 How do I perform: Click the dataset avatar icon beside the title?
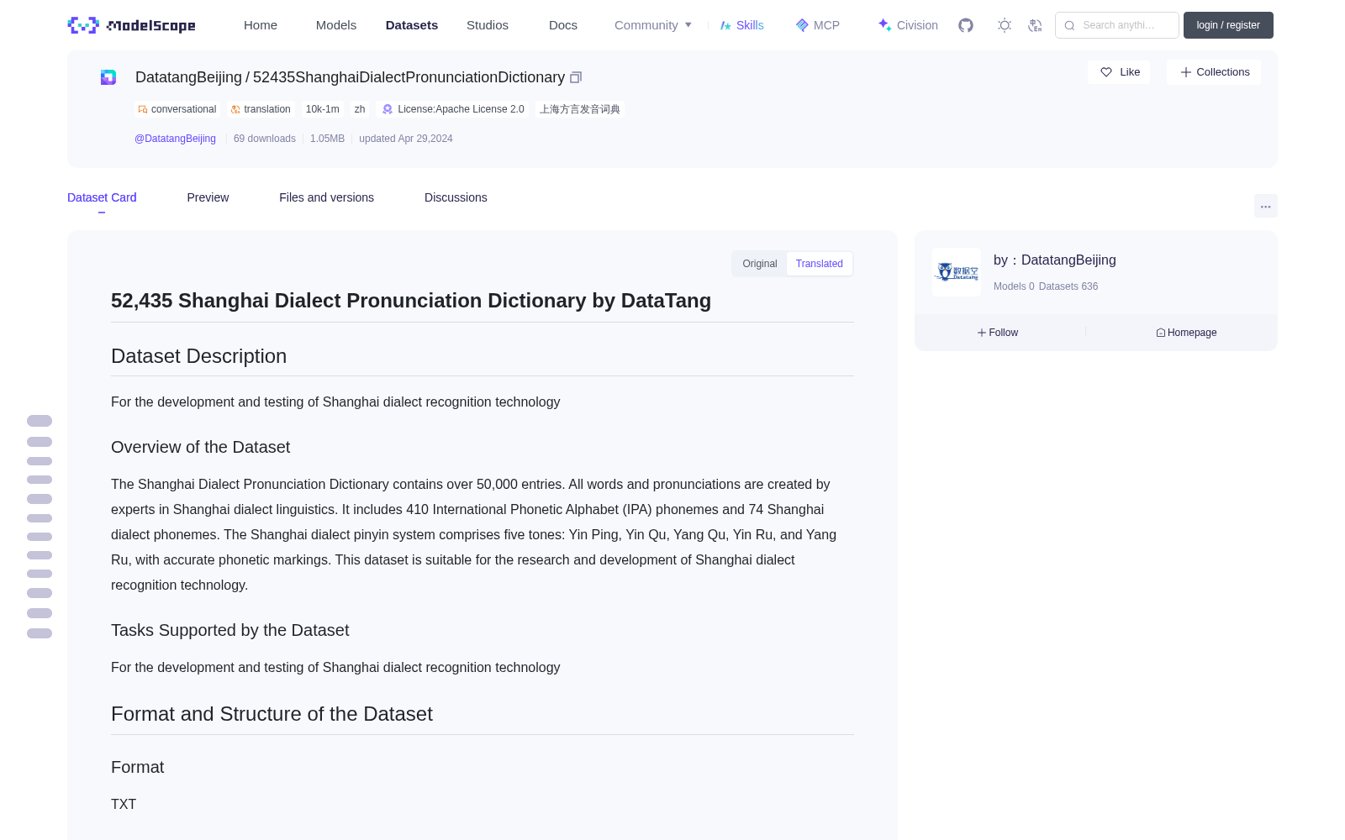tap(108, 77)
